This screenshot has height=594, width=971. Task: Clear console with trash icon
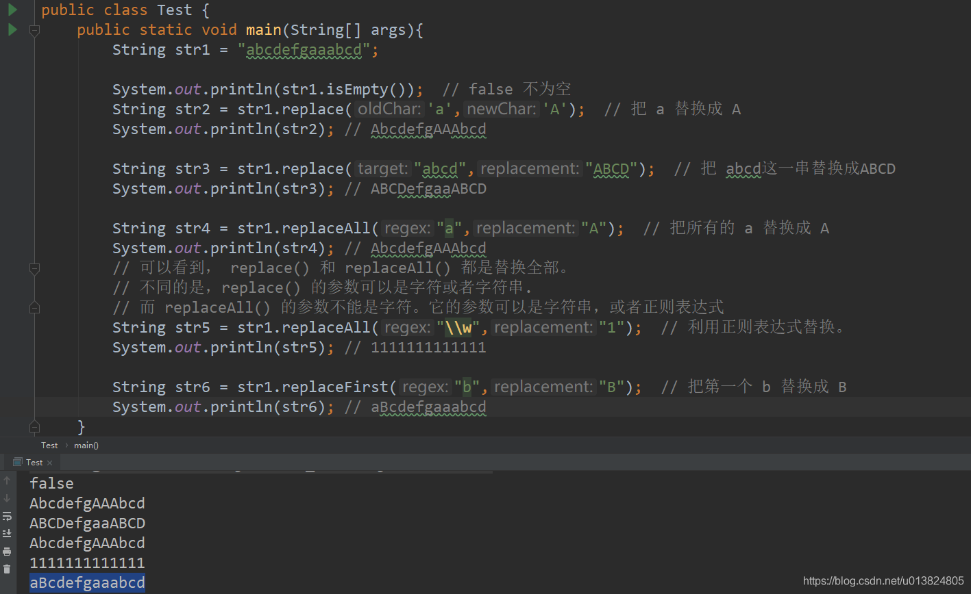coord(7,569)
